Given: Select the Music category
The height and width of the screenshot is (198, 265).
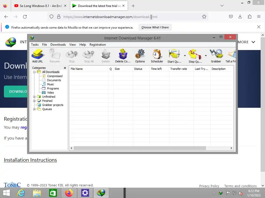Looking at the screenshot, I should (x=50, y=84).
